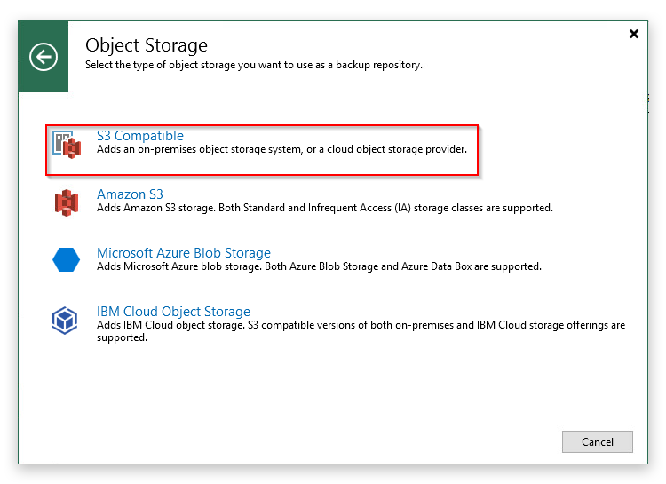666x484 pixels.
Task: Click the red highlighted S3 Compatible box
Action: coord(262,150)
